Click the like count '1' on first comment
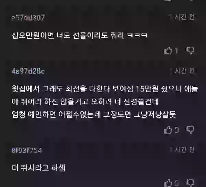The height and width of the screenshot is (187, 206). (176, 51)
